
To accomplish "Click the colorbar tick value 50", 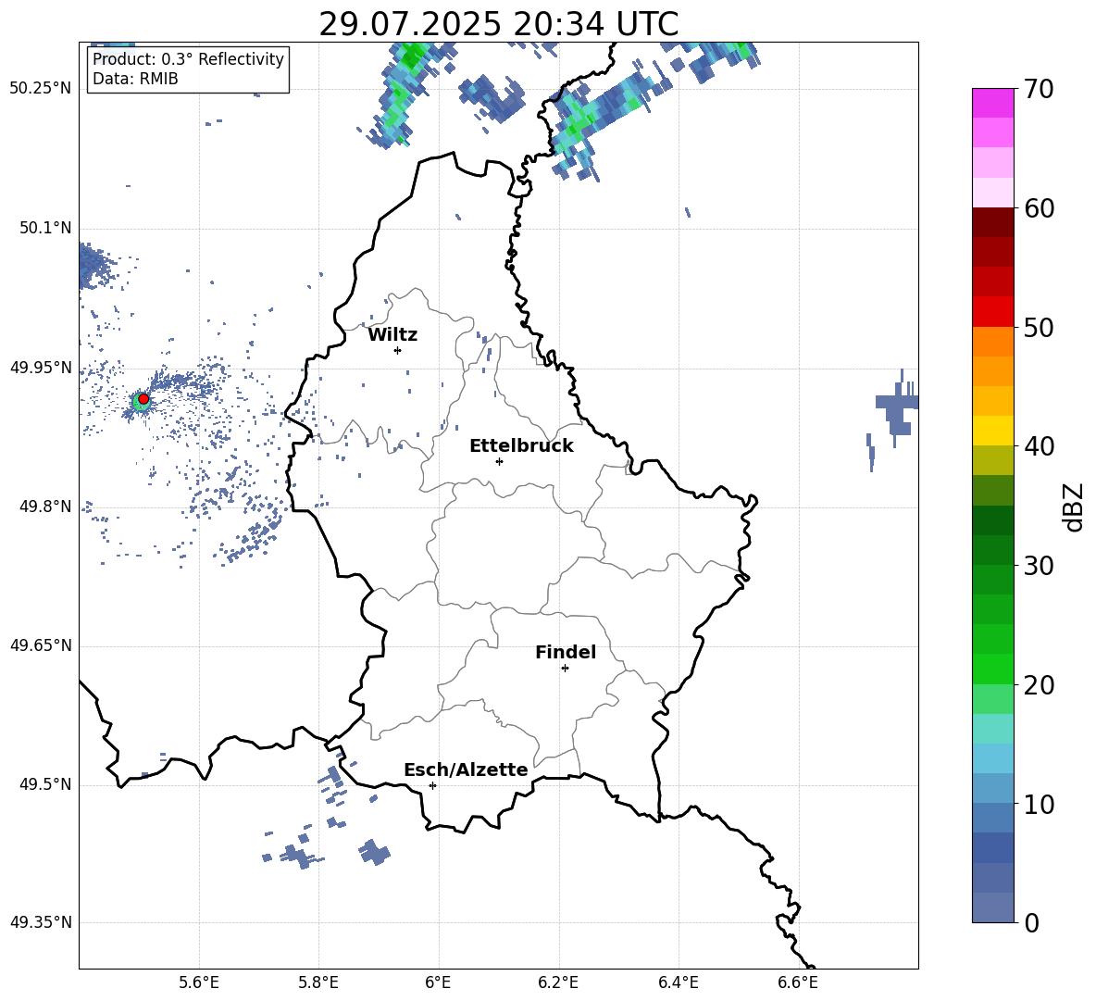I will [x=1039, y=328].
